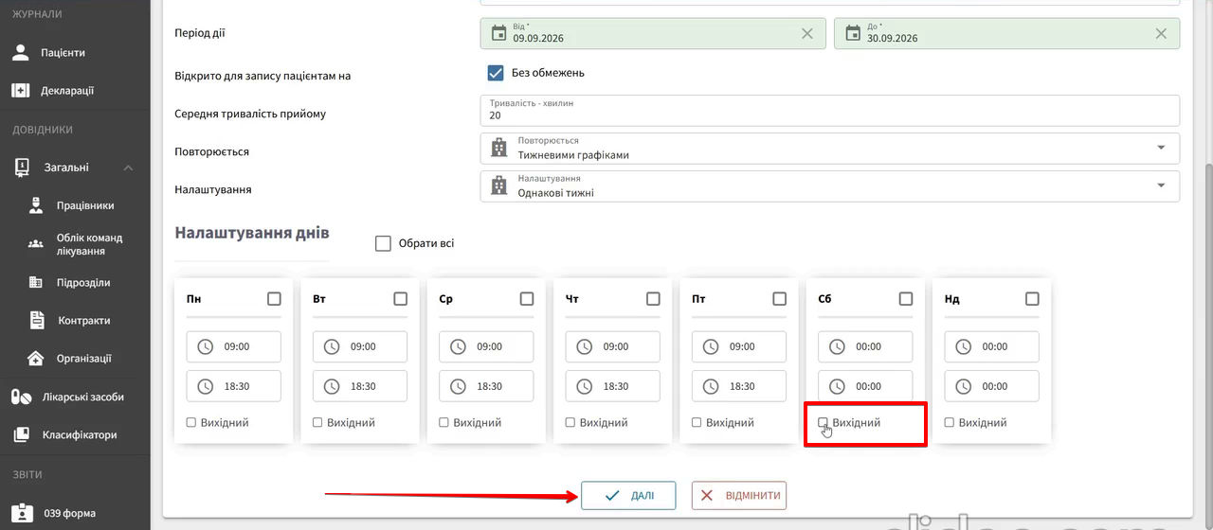Collapse the Загальні sidebar group

pyautogui.click(x=128, y=168)
